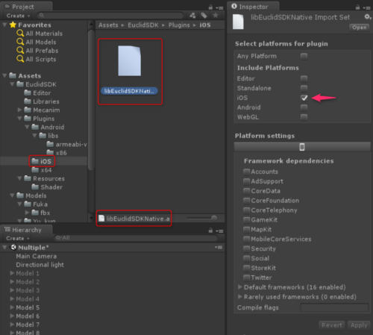Click search by label tag icon
The width and height of the screenshot is (373, 335).
tap(204, 16)
